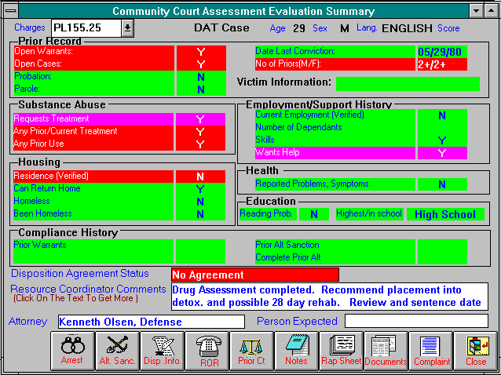The image size is (501, 375).
Task: Toggle the Open Warrants Y indicator
Action: click(x=200, y=53)
